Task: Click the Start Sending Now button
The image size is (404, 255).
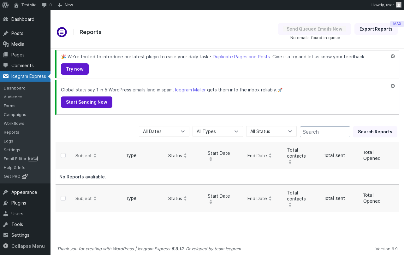Action: [x=86, y=102]
